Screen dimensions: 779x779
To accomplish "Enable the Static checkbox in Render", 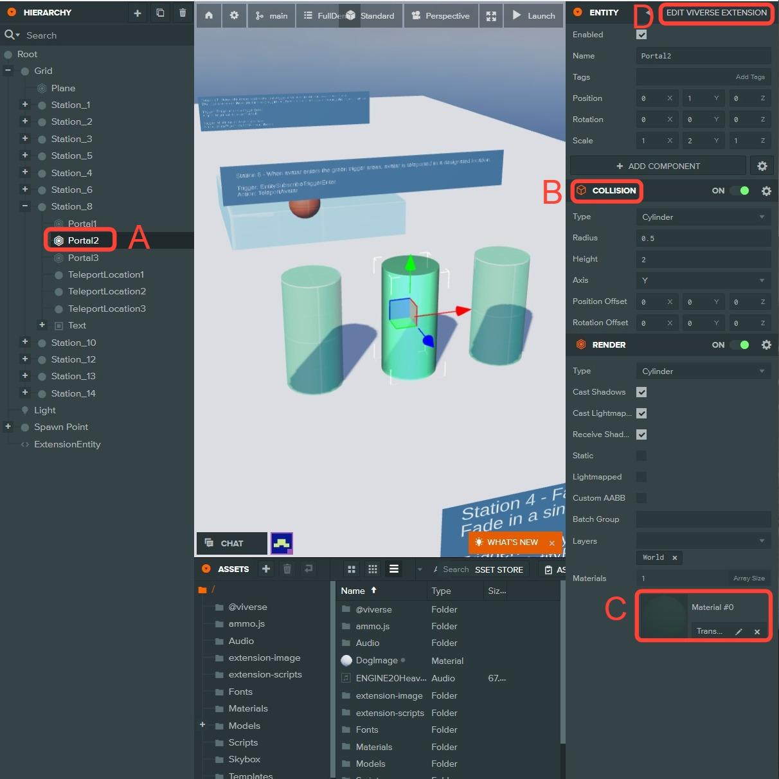I will pos(641,456).
